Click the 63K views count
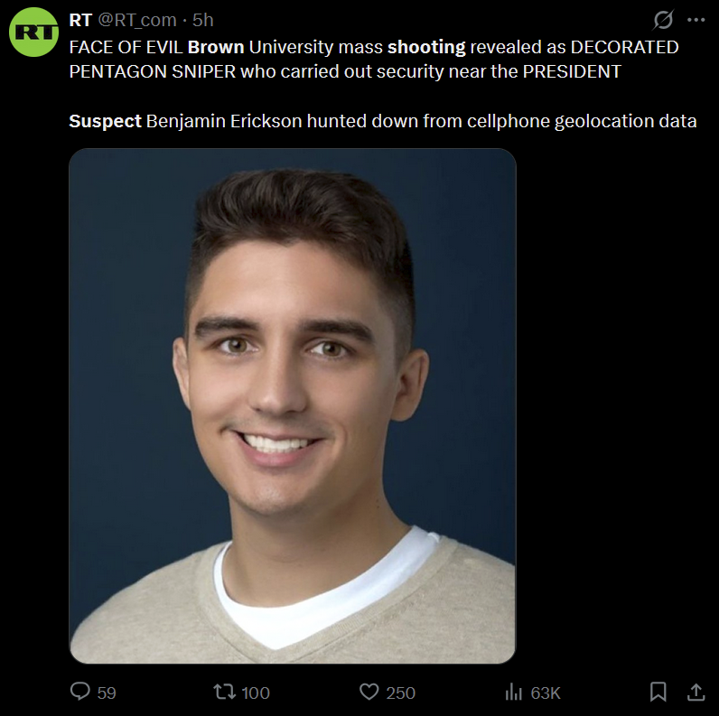This screenshot has width=719, height=716. point(546,693)
